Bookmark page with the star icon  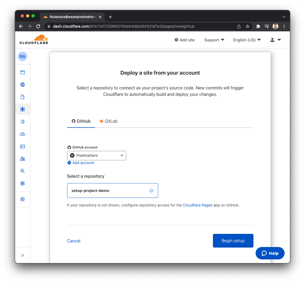248,27
